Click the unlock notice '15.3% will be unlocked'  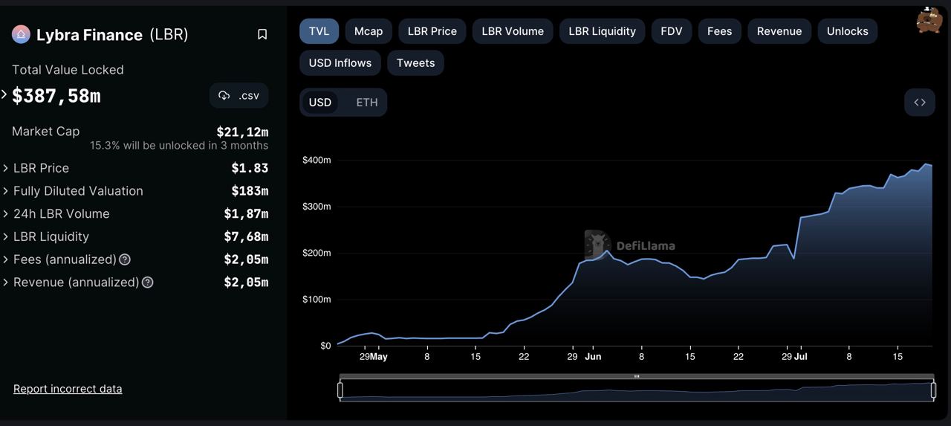[179, 146]
